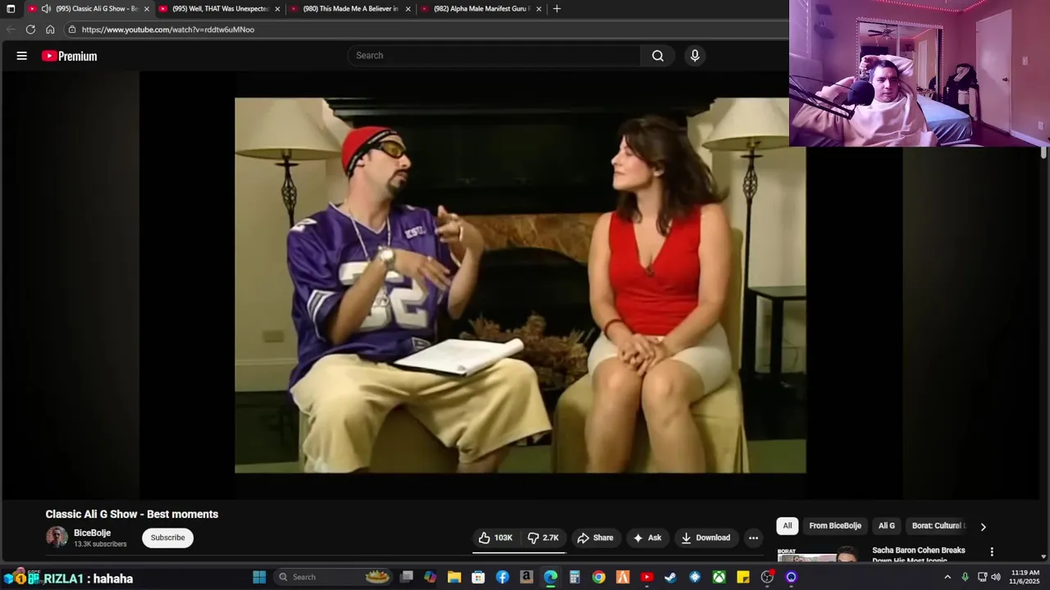Pause the Ali G video player
1050x590 pixels.
pos(520,285)
